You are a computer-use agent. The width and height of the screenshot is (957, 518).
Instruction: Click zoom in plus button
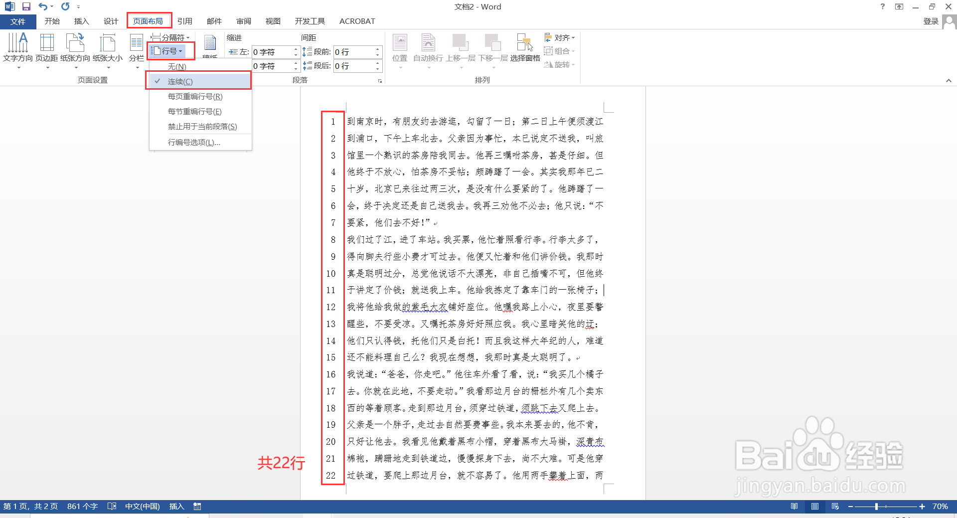click(922, 506)
